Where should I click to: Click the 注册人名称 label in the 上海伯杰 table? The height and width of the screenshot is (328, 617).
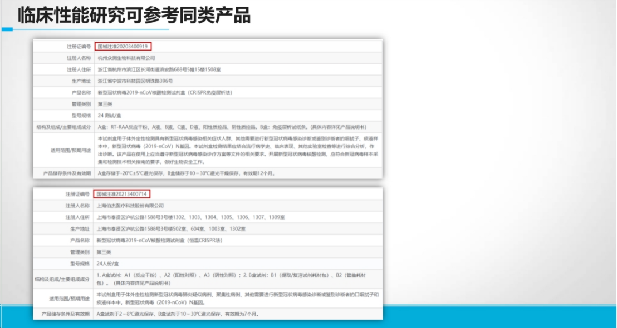[x=77, y=206]
